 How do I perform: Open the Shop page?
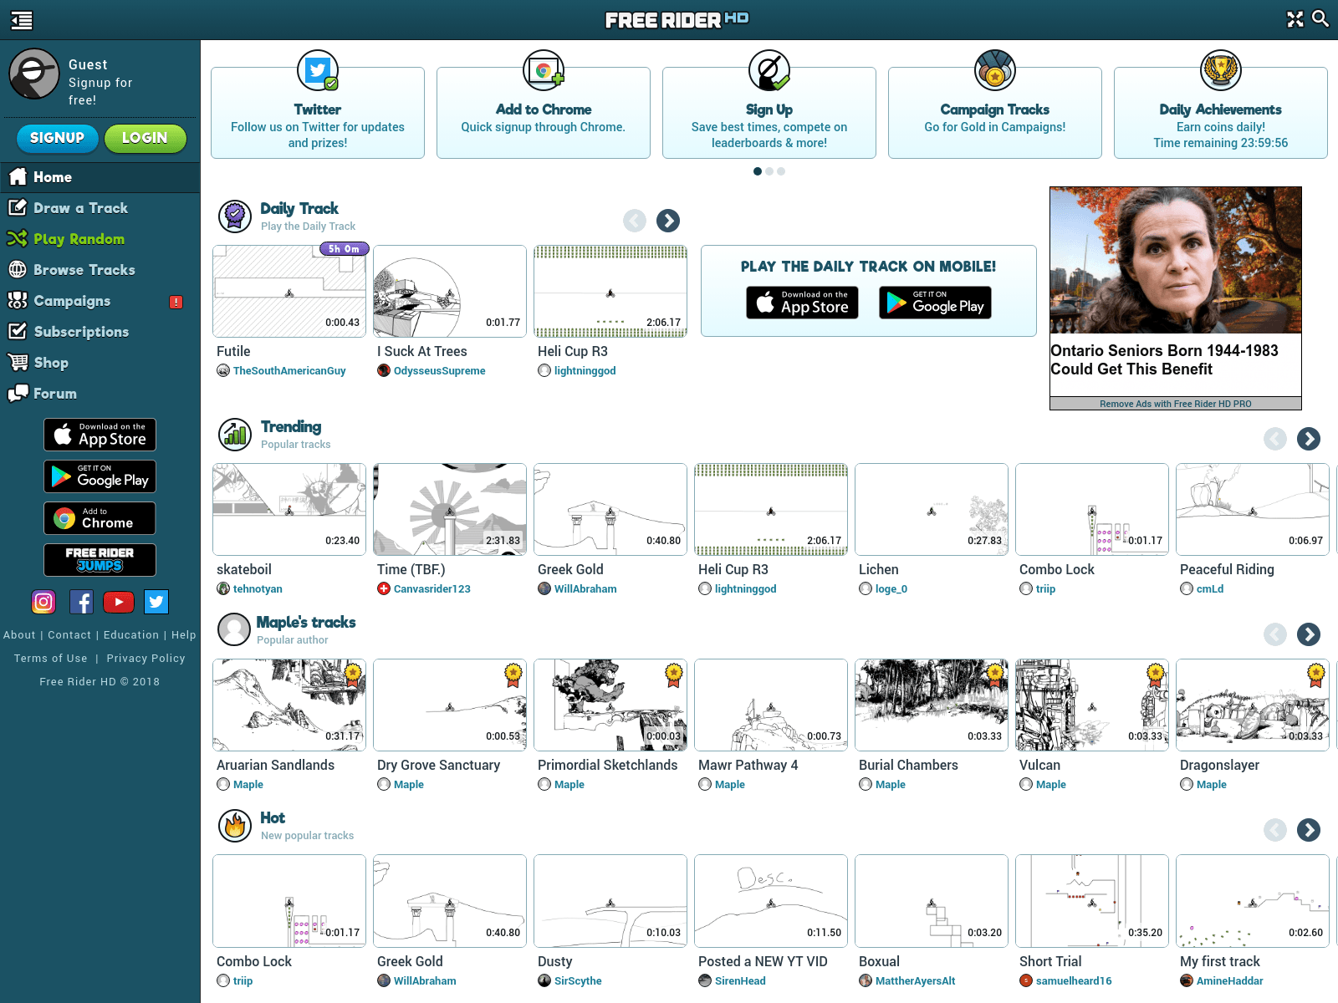(x=100, y=363)
